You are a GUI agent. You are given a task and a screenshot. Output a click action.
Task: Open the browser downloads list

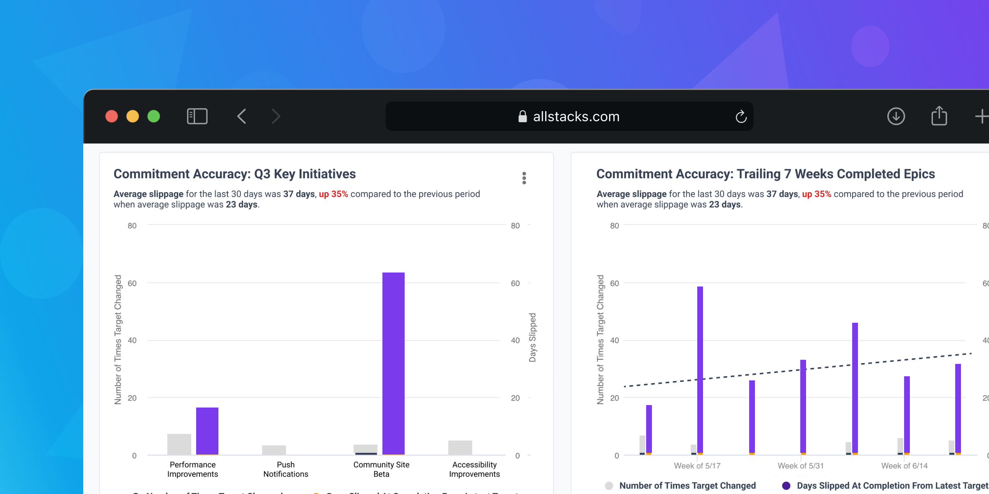895,117
